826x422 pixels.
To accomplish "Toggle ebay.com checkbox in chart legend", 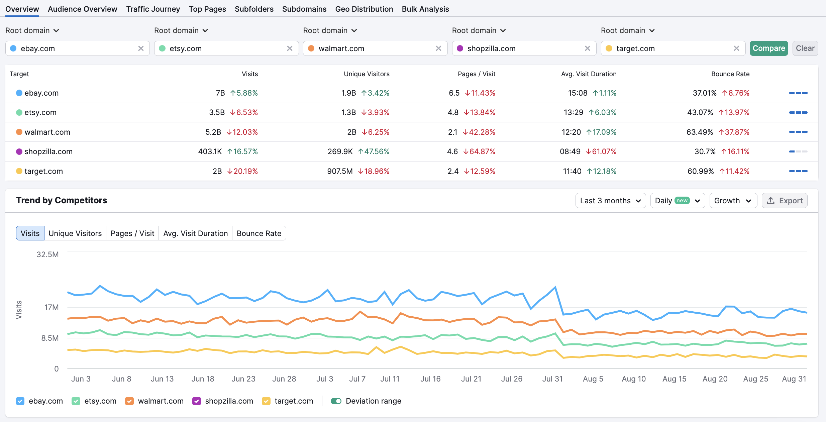I will tap(20, 401).
